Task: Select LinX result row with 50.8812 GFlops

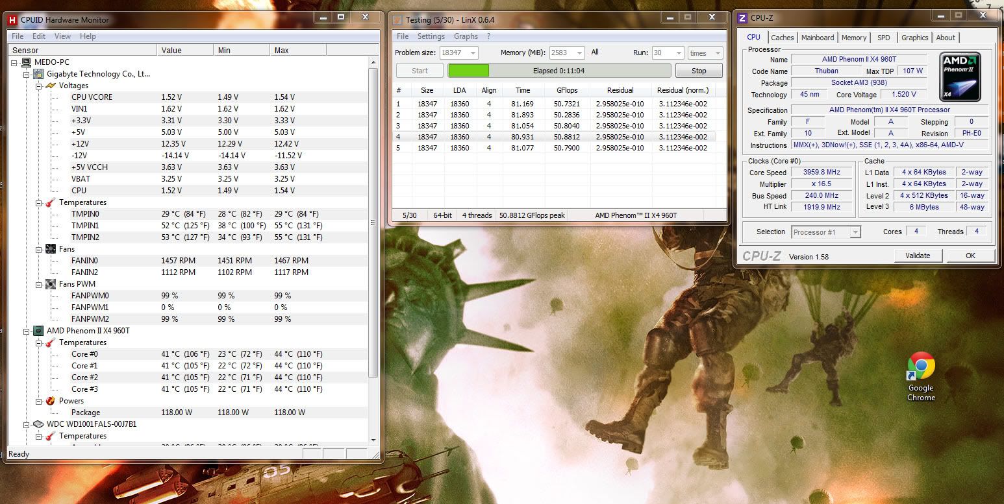Action: (x=554, y=137)
